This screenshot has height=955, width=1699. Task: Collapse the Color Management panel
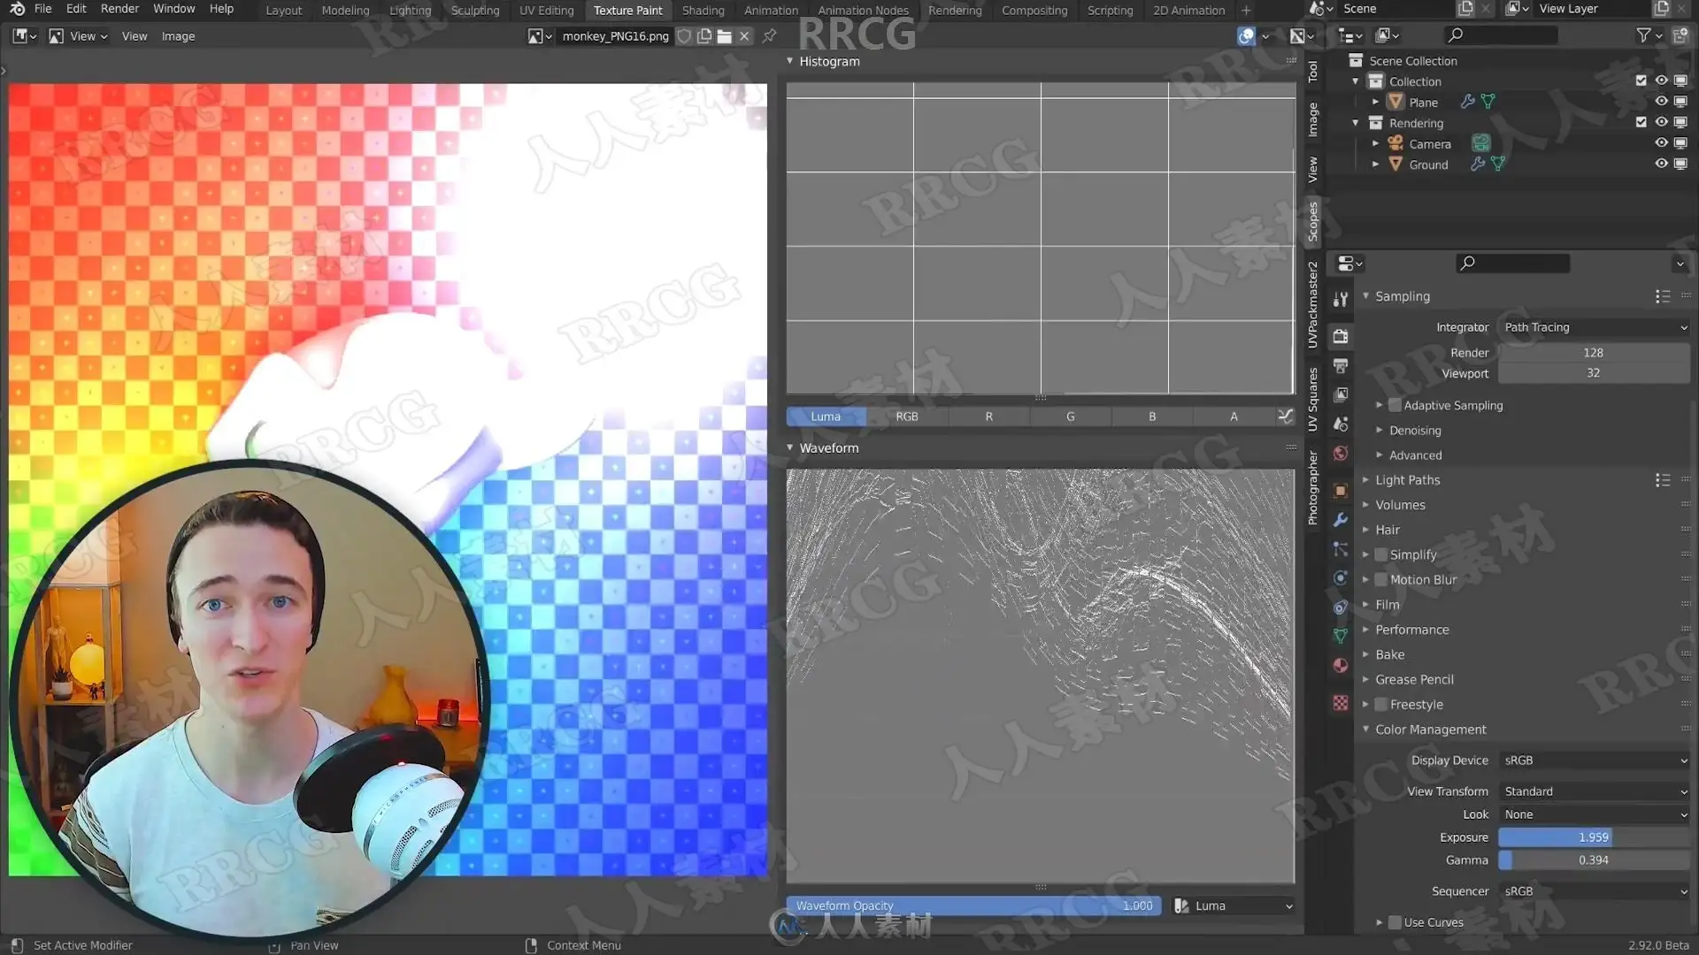[1430, 730]
